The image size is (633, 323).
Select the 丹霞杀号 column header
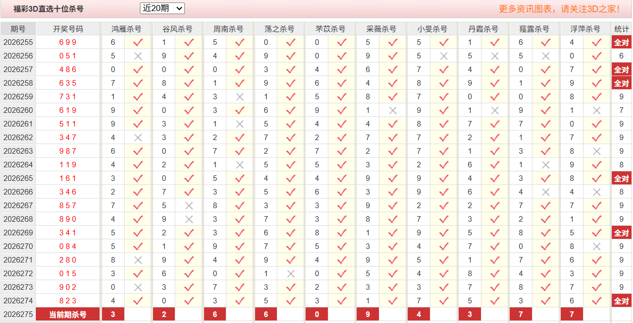click(x=483, y=29)
